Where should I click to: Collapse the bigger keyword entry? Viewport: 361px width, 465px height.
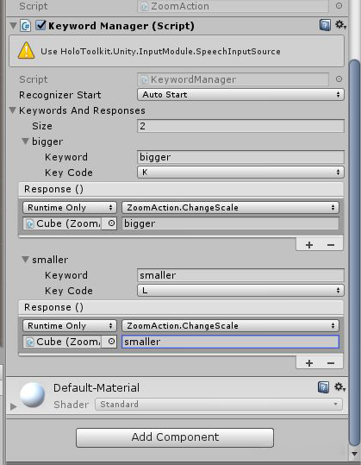(26, 141)
